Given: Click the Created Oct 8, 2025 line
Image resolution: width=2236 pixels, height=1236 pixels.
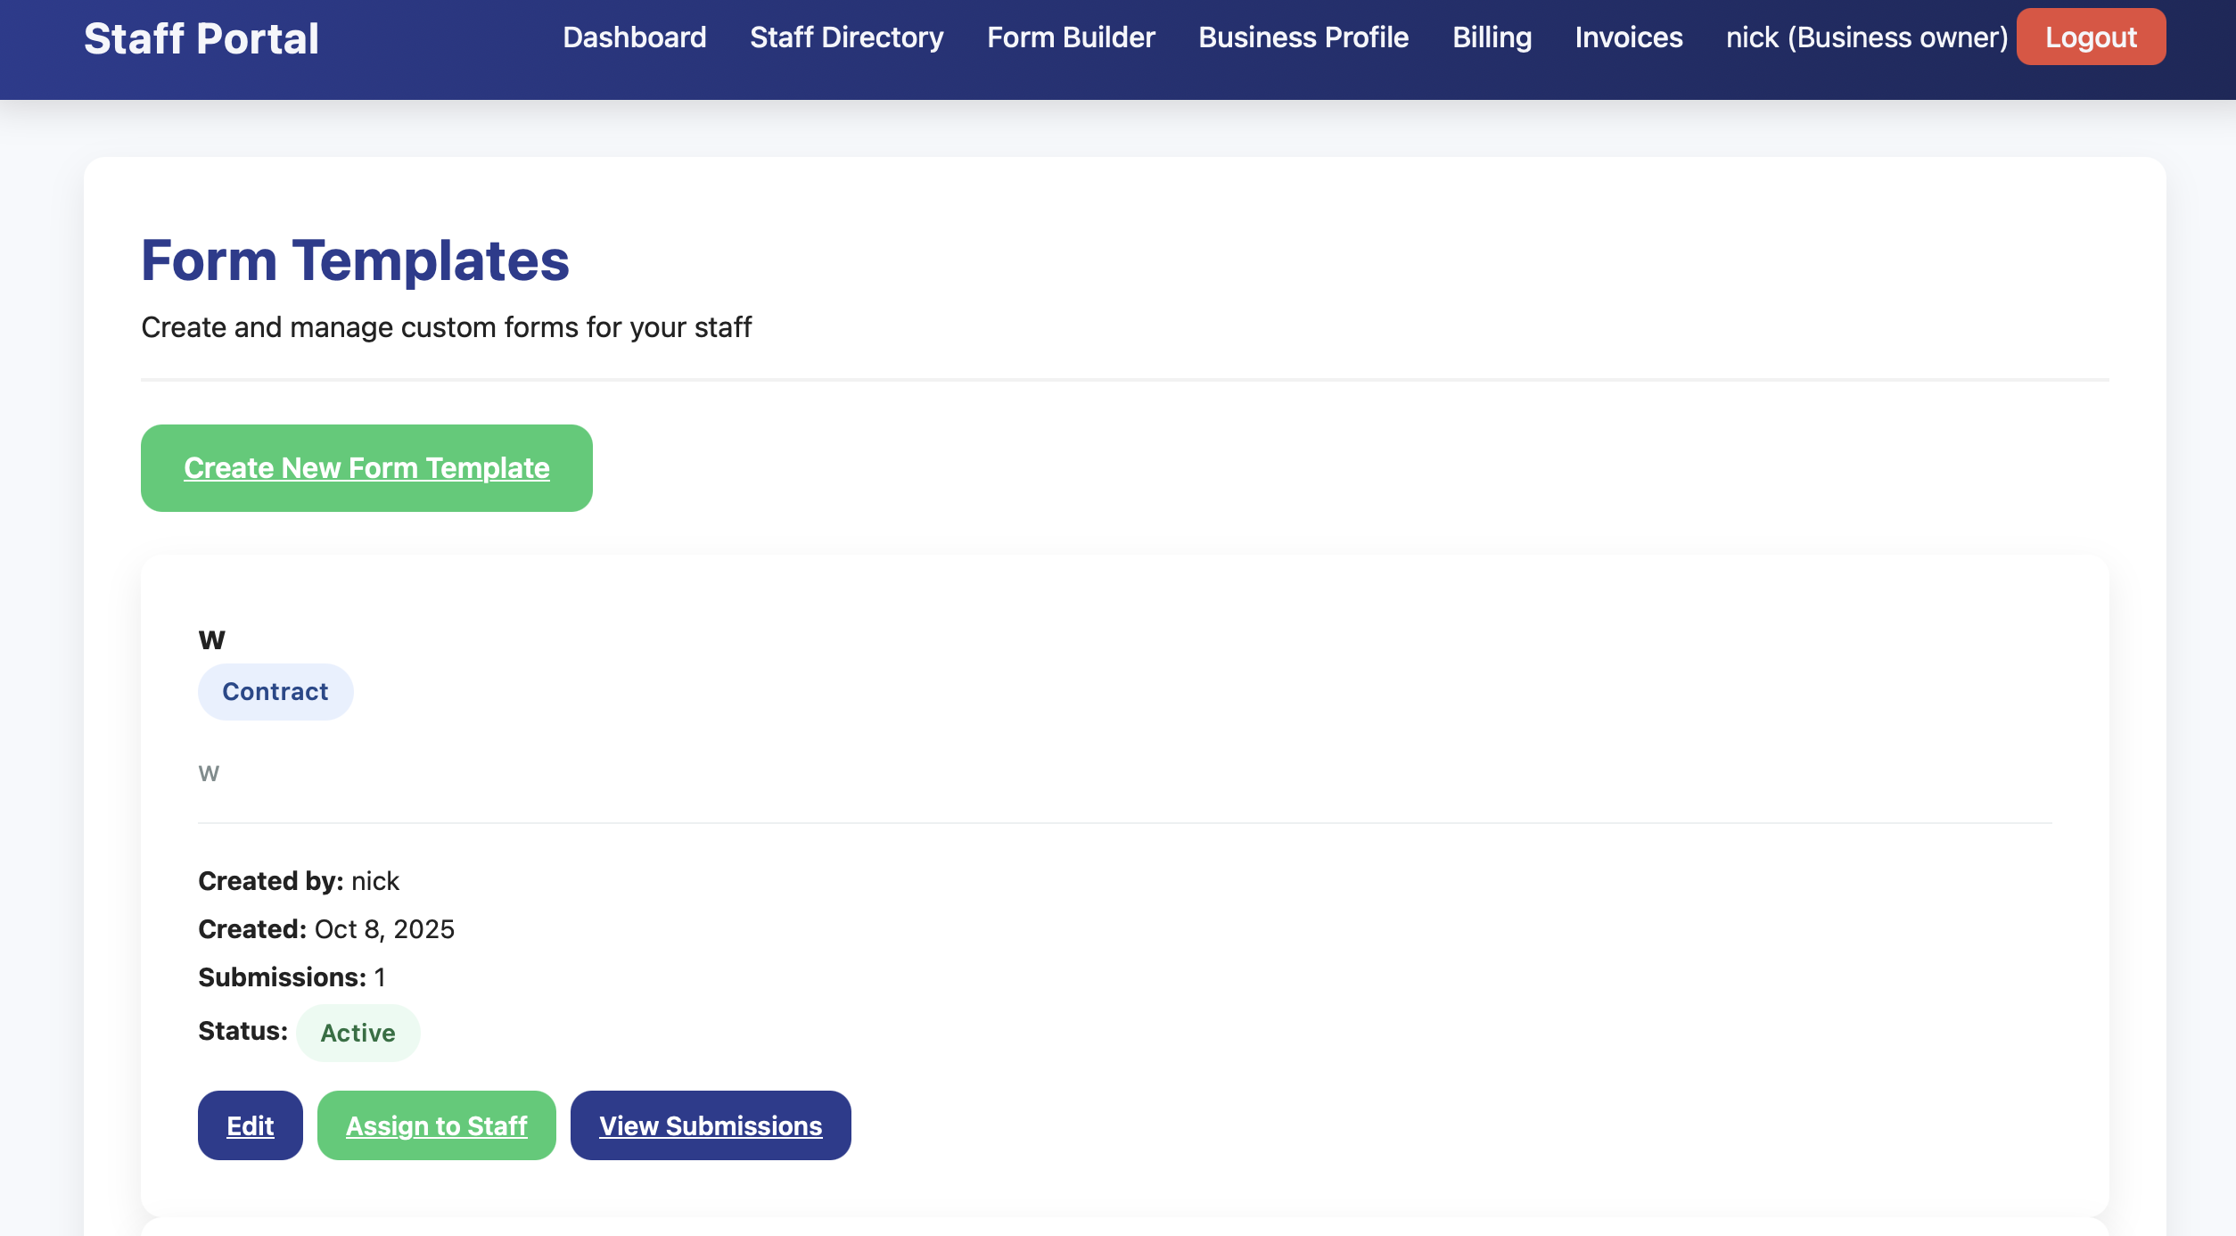Looking at the screenshot, I should tap(326, 929).
